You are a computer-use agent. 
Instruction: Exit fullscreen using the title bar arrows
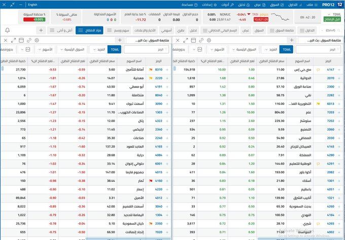pyautogui.click(x=12, y=5)
